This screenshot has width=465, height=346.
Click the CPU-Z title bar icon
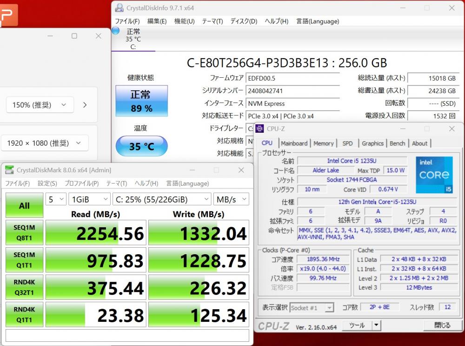[259, 129]
